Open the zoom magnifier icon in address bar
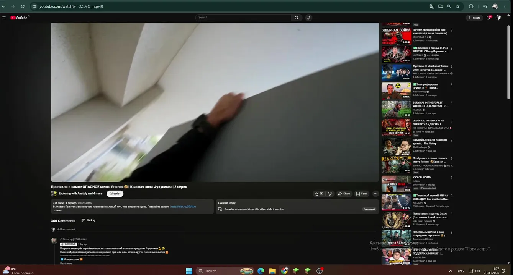 [x=449, y=6]
